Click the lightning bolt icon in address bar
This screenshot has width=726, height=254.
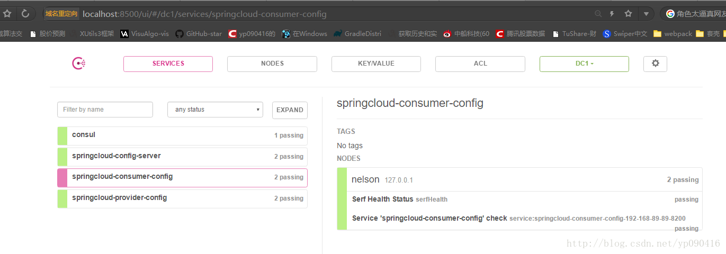coord(613,14)
